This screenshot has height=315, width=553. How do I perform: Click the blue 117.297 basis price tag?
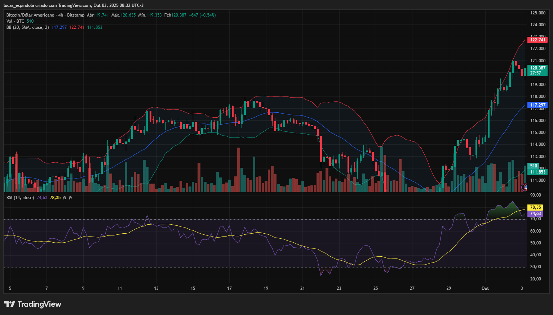click(538, 105)
